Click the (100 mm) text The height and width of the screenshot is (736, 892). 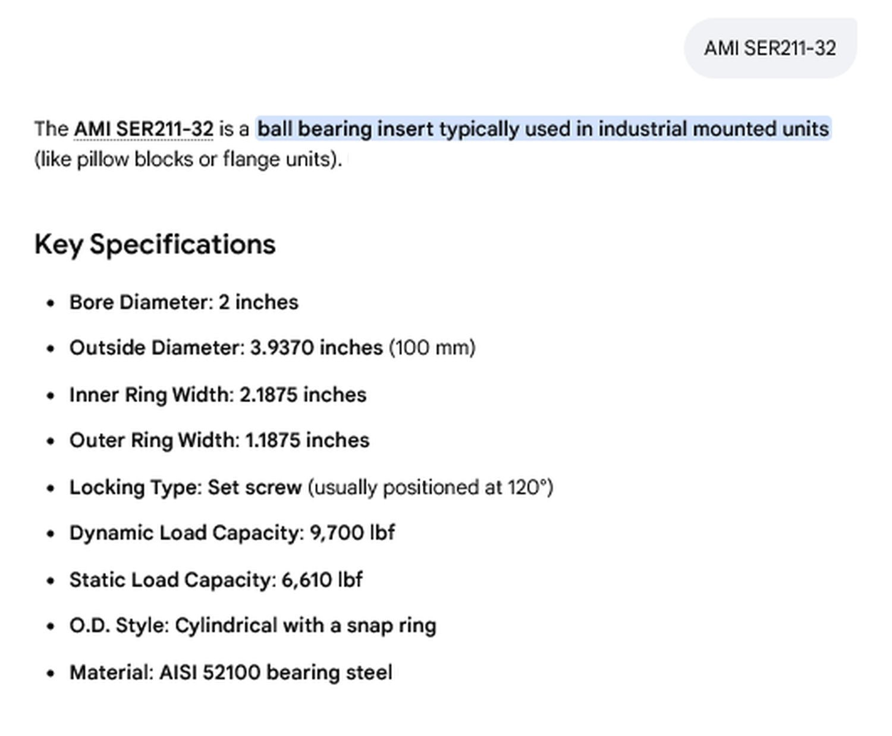pyautogui.click(x=432, y=347)
